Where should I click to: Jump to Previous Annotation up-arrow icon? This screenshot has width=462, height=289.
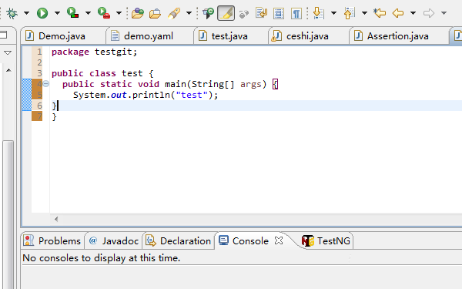coord(349,13)
